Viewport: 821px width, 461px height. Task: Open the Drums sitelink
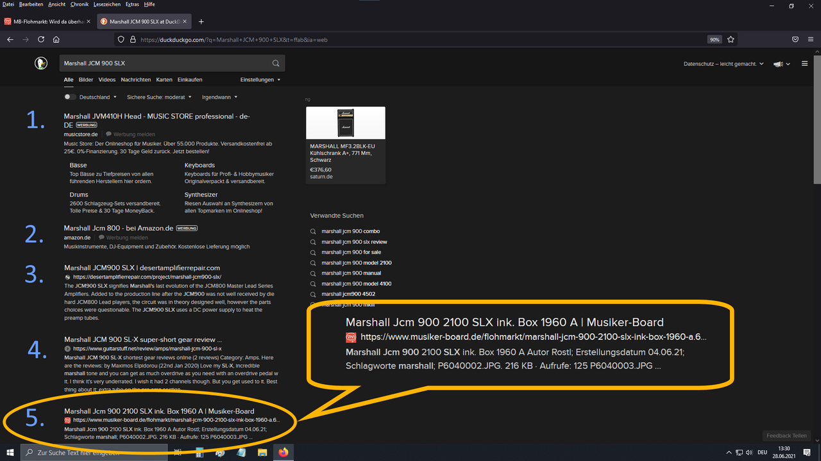(79, 195)
